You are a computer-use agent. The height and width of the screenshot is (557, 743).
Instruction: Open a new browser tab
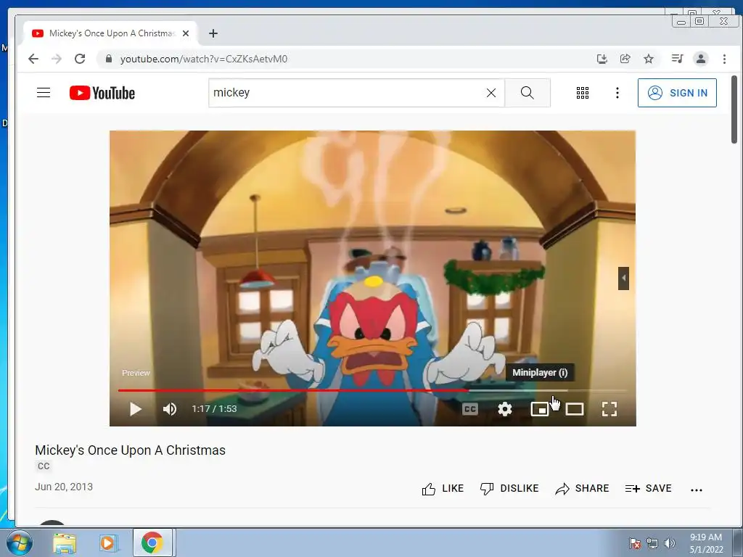pos(213,33)
